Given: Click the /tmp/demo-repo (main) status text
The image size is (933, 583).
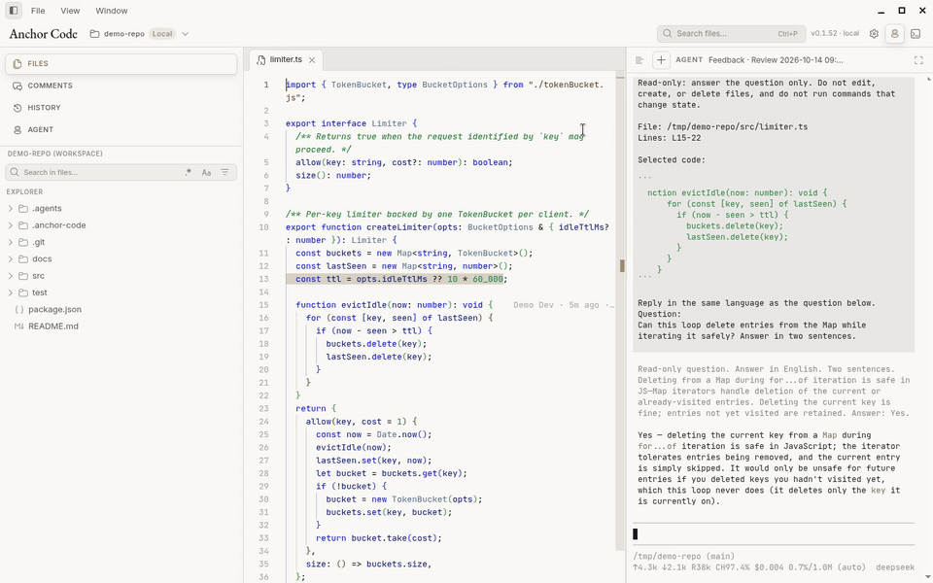Looking at the screenshot, I should point(683,557).
